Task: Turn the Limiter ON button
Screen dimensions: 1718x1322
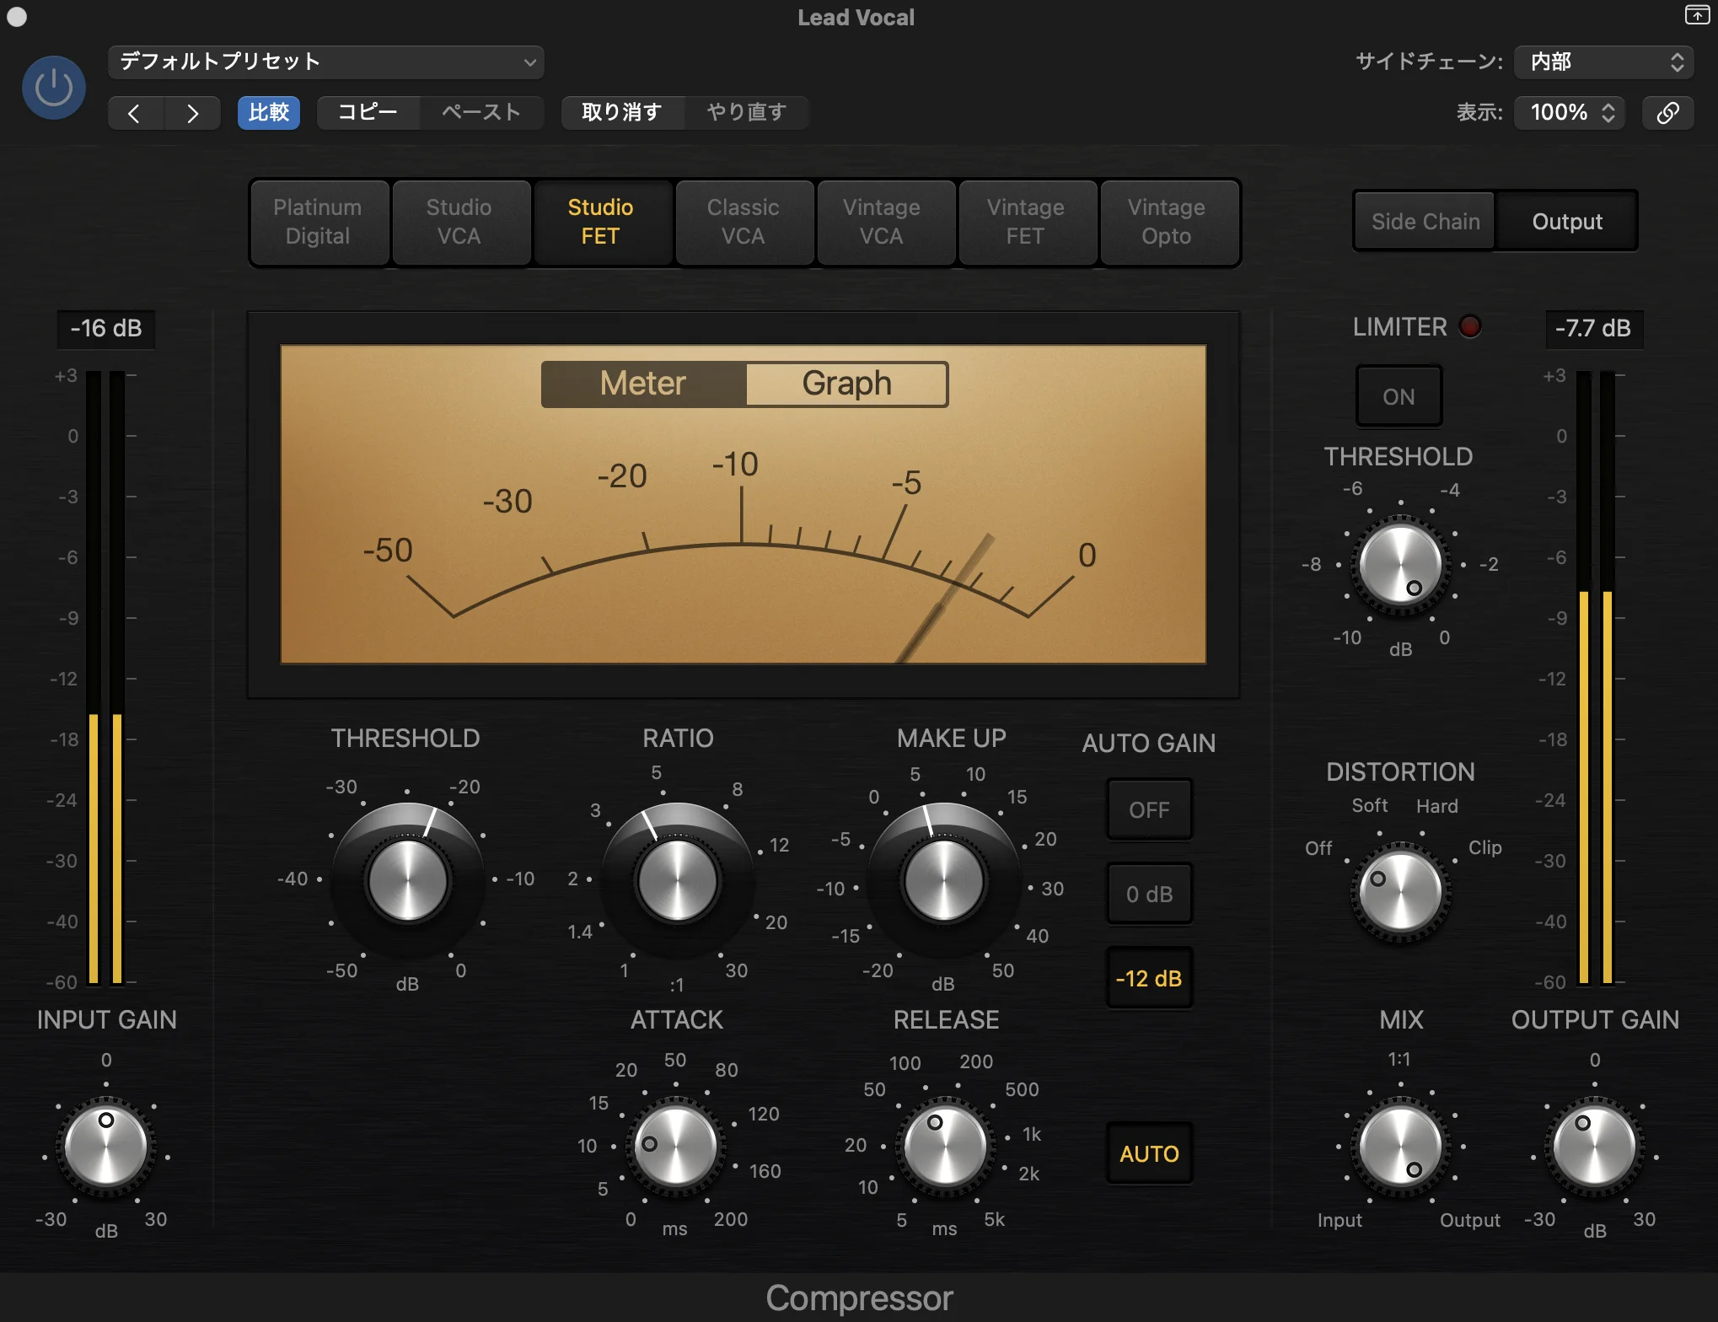Action: [x=1399, y=396]
